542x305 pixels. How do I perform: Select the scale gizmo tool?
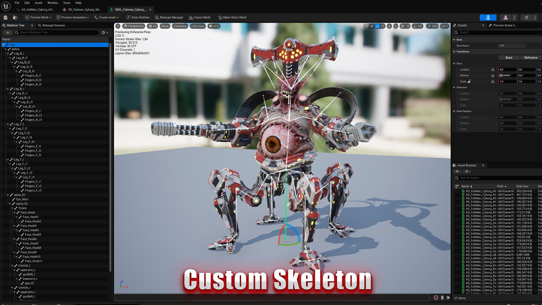pyautogui.click(x=383, y=26)
